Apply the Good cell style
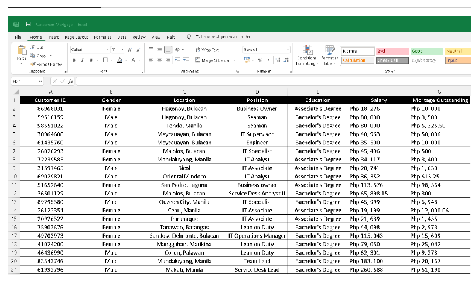Viewport: 475px width, 281px height. [x=426, y=51]
